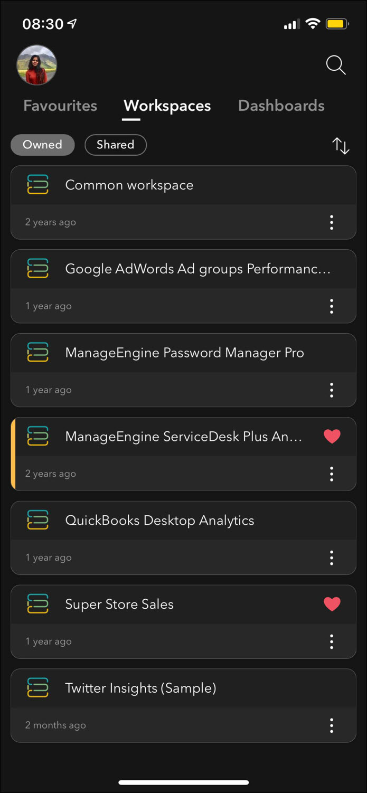The height and width of the screenshot is (793, 367).
Task: Open more options for Password Manager Pro
Action: click(x=332, y=390)
